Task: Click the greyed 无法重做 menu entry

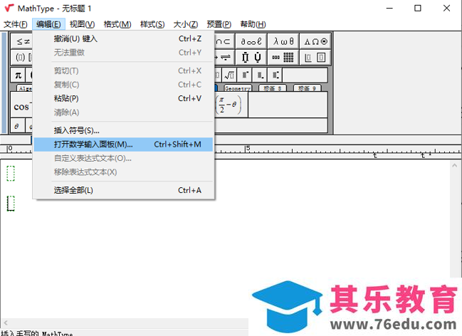Action: coord(123,53)
